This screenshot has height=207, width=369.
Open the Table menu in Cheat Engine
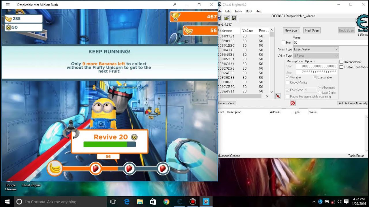point(238,11)
